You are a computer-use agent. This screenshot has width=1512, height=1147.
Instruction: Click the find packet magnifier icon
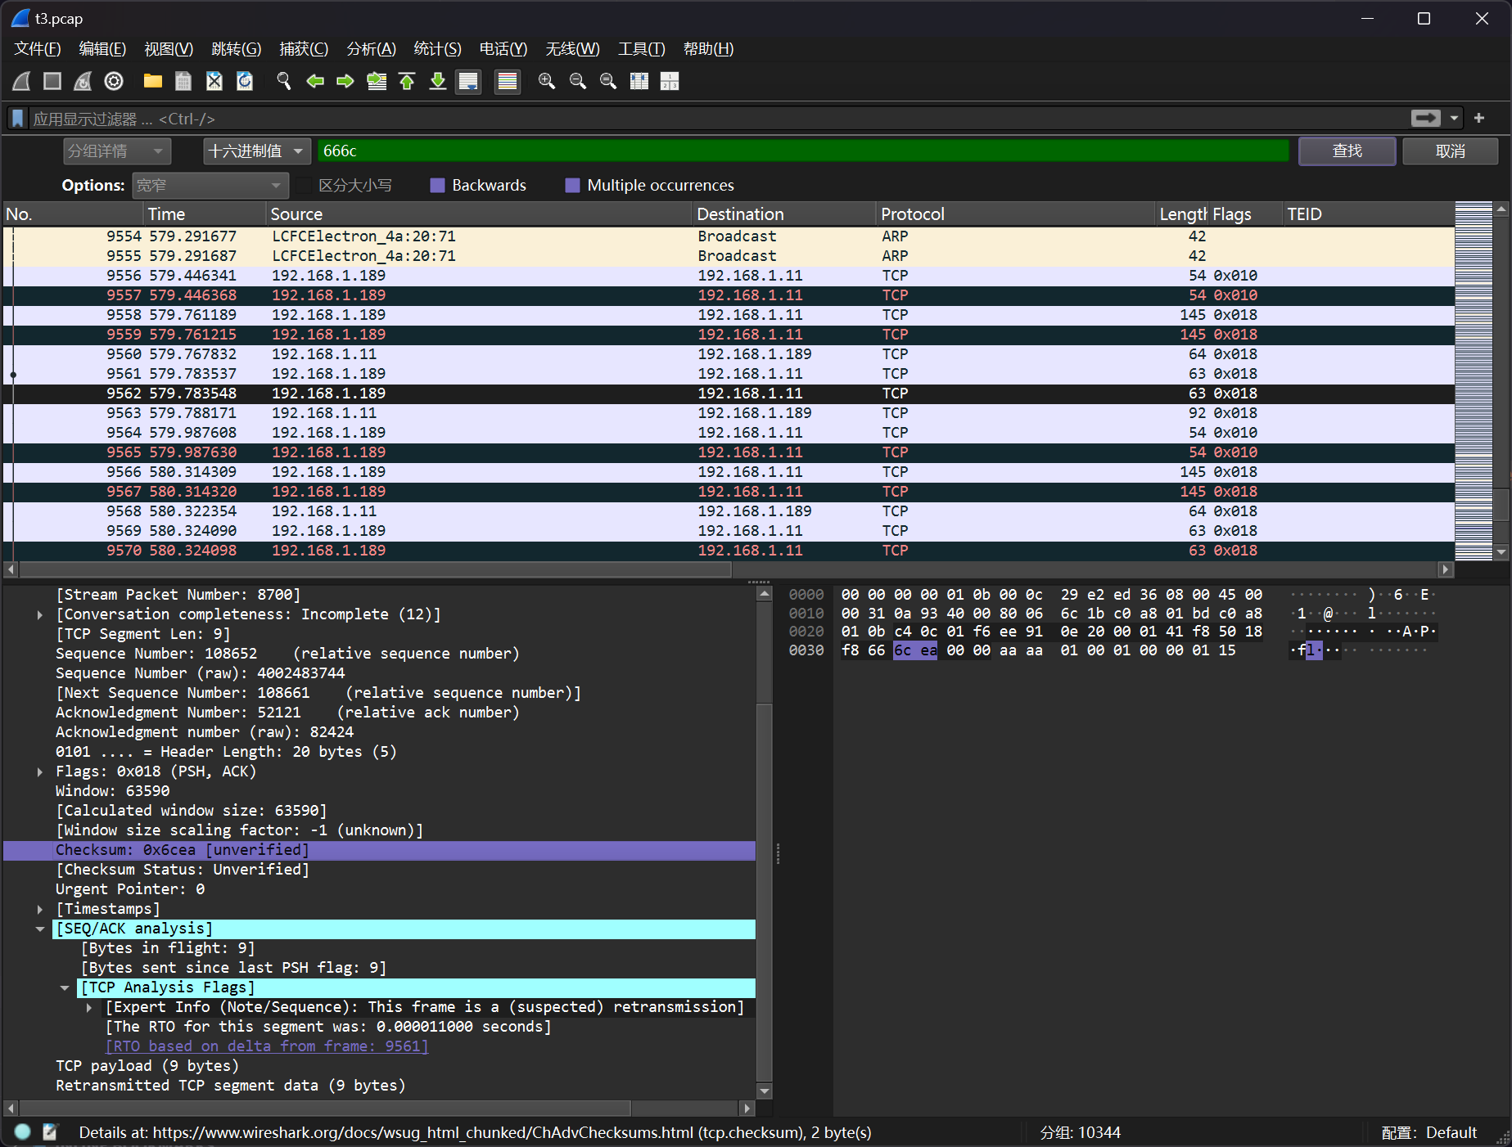(x=284, y=81)
